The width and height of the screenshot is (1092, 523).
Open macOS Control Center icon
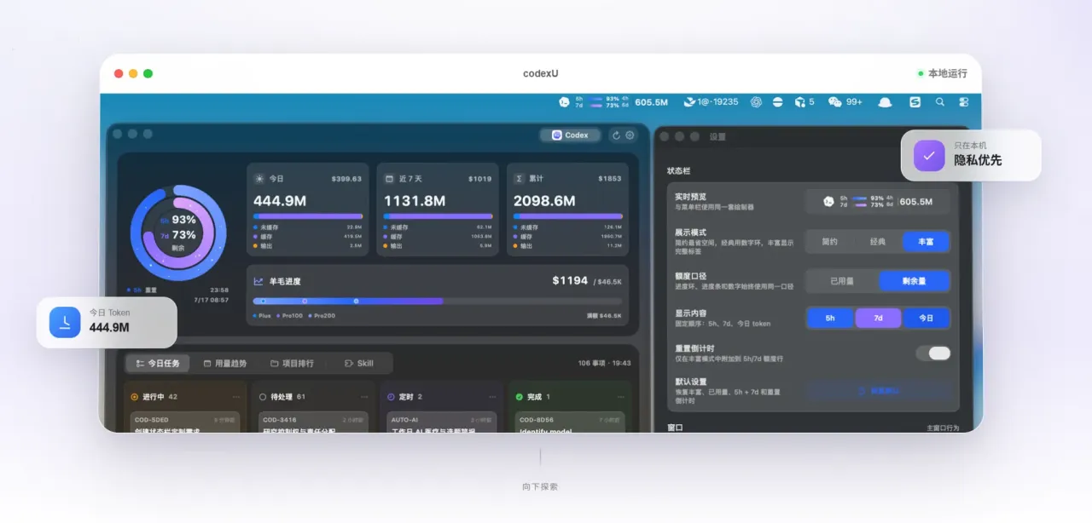(964, 102)
